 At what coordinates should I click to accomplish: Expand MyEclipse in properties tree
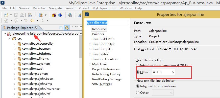(x=89, y=64)
